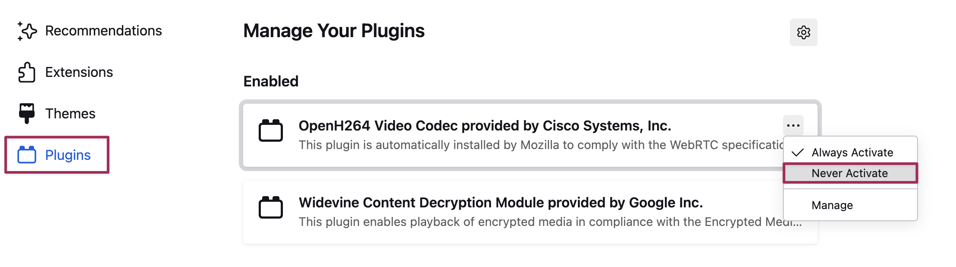Toggle the OpenH264 three-dots options menu
Viewport: 956px width, 267px height.
(793, 125)
